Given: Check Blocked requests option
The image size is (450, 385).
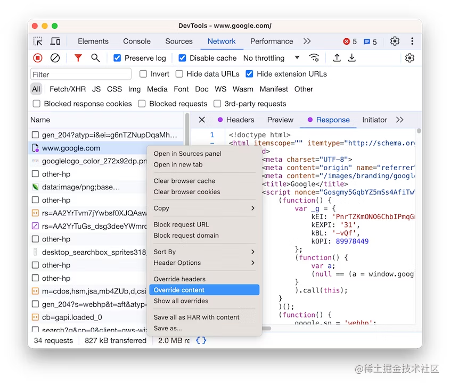Looking at the screenshot, I should pos(142,104).
